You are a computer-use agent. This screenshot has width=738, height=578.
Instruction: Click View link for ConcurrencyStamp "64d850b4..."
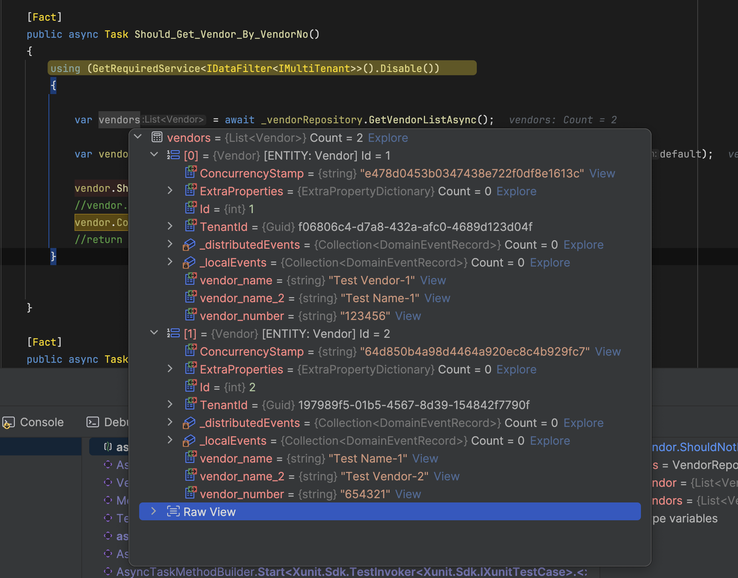[x=608, y=352]
